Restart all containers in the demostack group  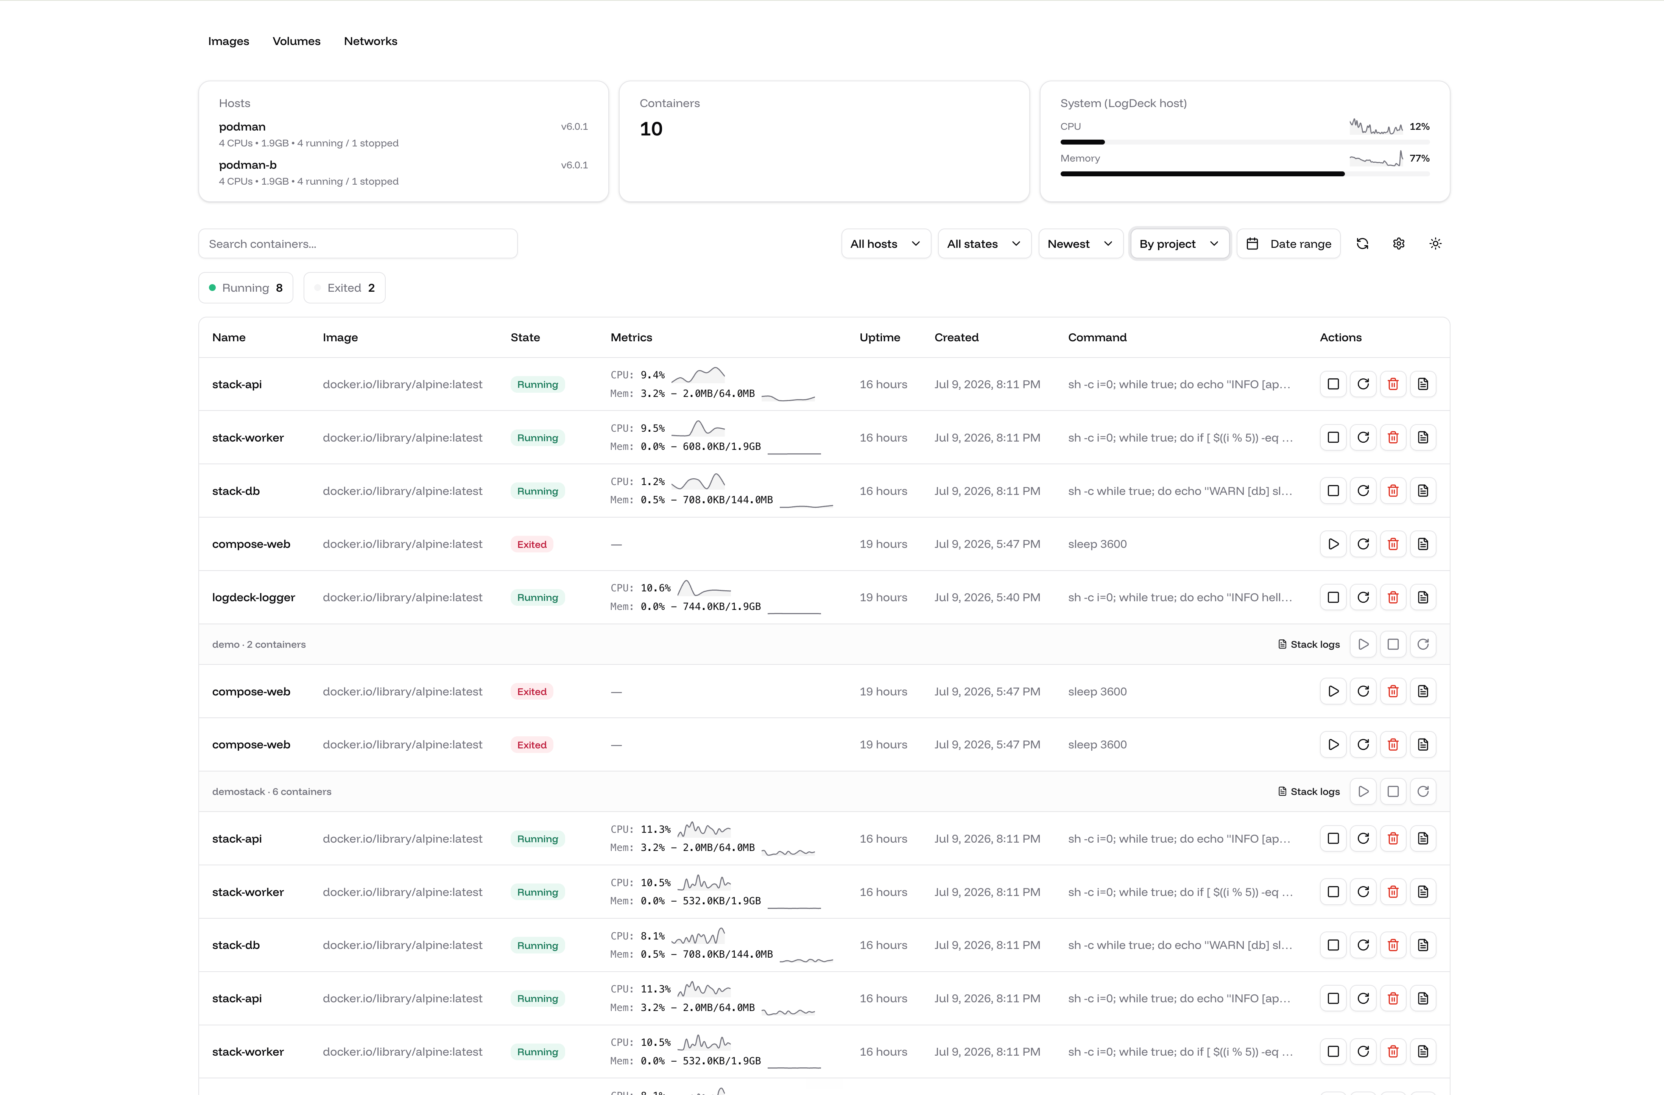click(x=1423, y=792)
